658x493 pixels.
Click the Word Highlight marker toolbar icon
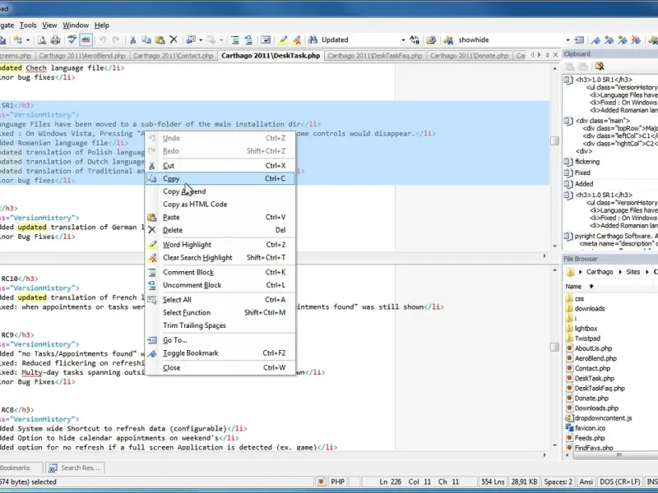[x=283, y=39]
